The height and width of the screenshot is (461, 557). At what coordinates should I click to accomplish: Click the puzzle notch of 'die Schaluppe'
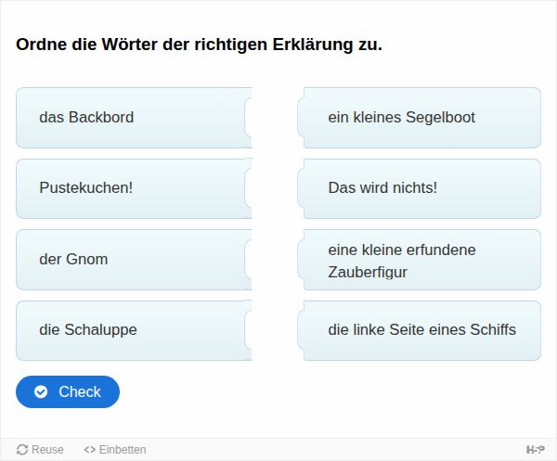pos(248,330)
